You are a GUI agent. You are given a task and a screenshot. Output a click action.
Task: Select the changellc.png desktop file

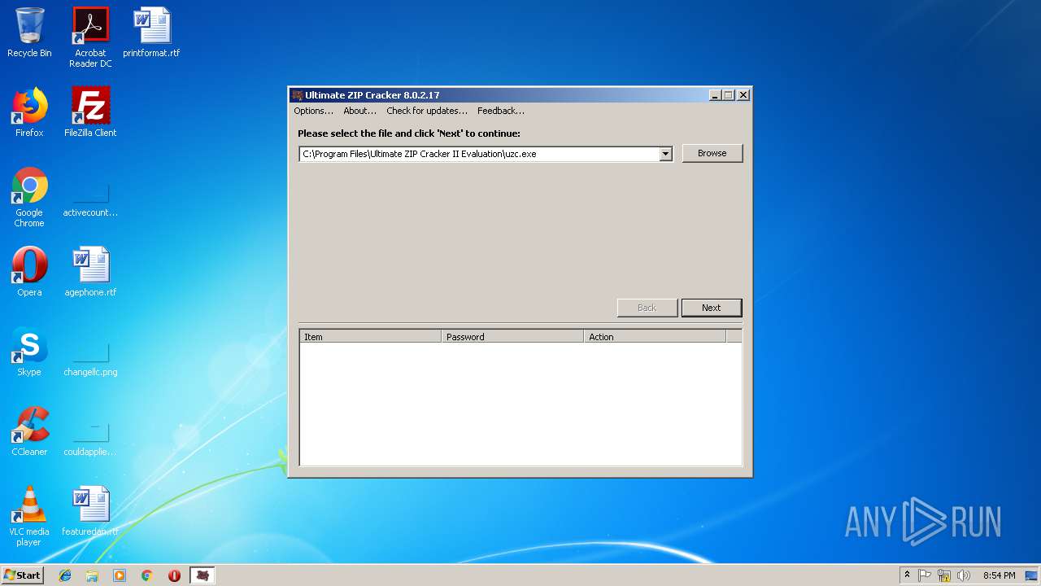click(x=90, y=361)
